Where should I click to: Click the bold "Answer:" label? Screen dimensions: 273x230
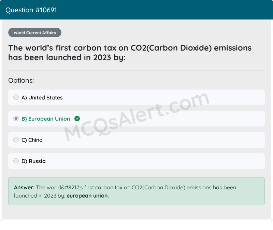pyautogui.click(x=24, y=188)
